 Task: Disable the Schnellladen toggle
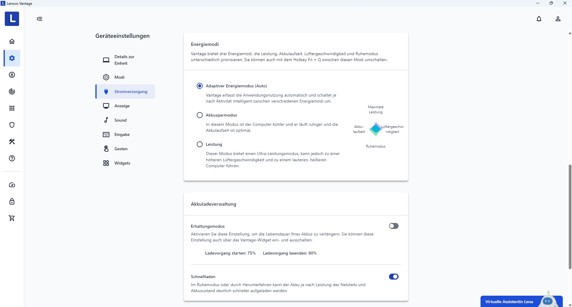point(393,277)
